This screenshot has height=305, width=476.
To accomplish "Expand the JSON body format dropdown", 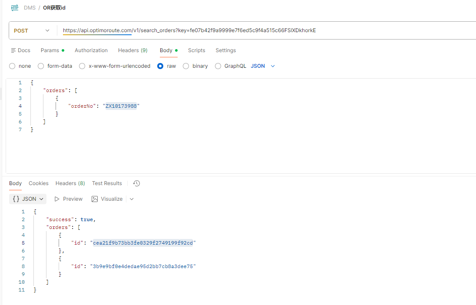I will 263,66.
